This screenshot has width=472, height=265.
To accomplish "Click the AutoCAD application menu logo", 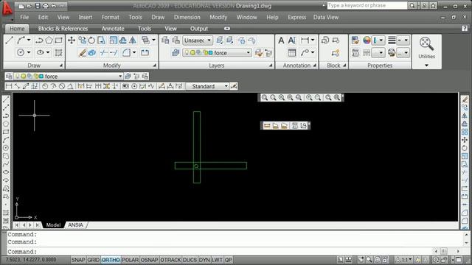I will [7, 9].
